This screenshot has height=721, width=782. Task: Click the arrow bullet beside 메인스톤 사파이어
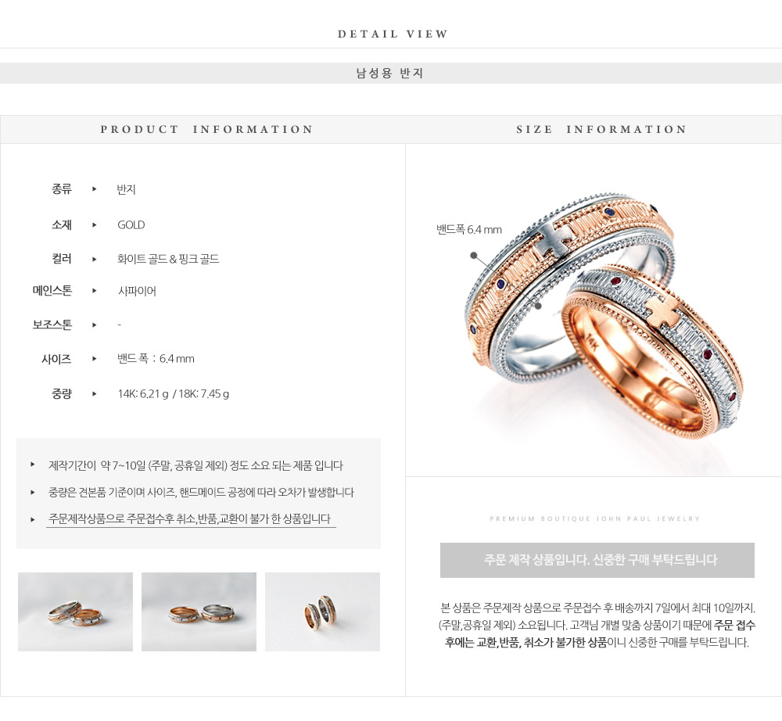click(x=95, y=291)
